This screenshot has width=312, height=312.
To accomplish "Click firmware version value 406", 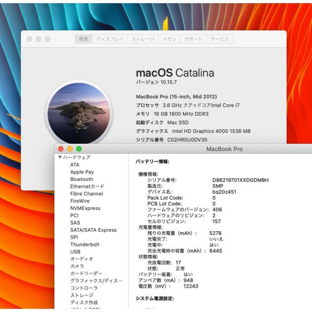I will [x=217, y=209].
